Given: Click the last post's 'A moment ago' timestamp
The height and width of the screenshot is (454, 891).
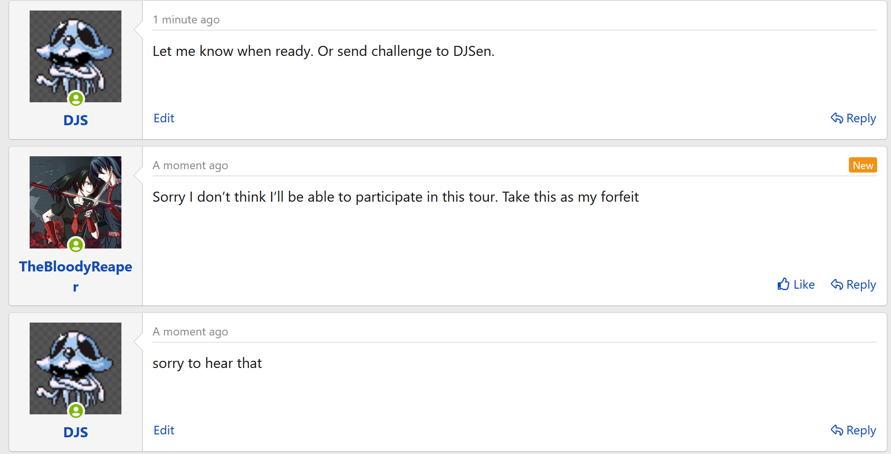Looking at the screenshot, I should 190,332.
